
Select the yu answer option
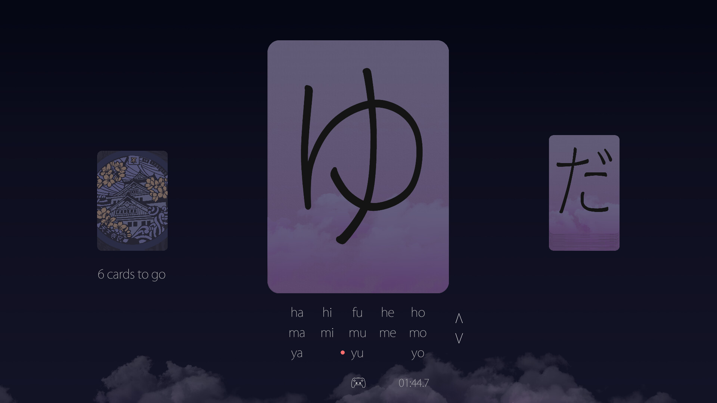(357, 353)
